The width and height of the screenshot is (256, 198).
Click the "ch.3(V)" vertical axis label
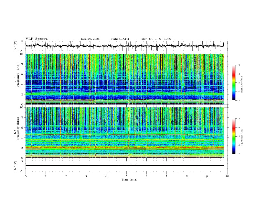16,166
